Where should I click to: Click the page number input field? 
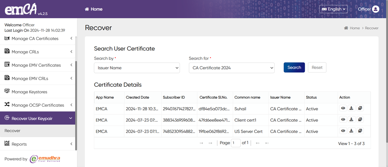tap(236, 143)
